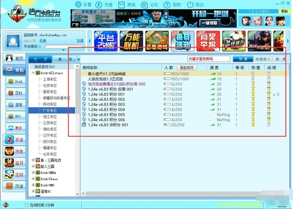Image resolution: width=293 pixels, height=209 pixels.
Task: Select 上海专区 in tree
Action: [x=50, y=79]
